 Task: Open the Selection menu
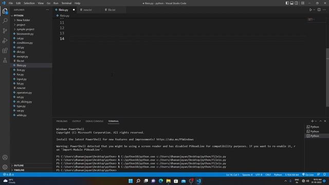pyautogui.click(x=29, y=3)
